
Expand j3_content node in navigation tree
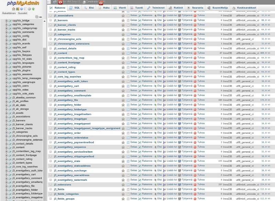point(7,147)
